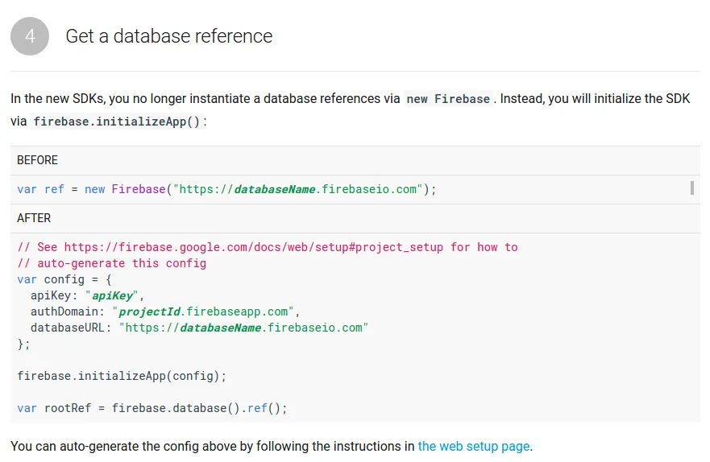Image resolution: width=710 pixels, height=462 pixels.
Task: Click the 'var rootRef' code line
Action: click(152, 408)
